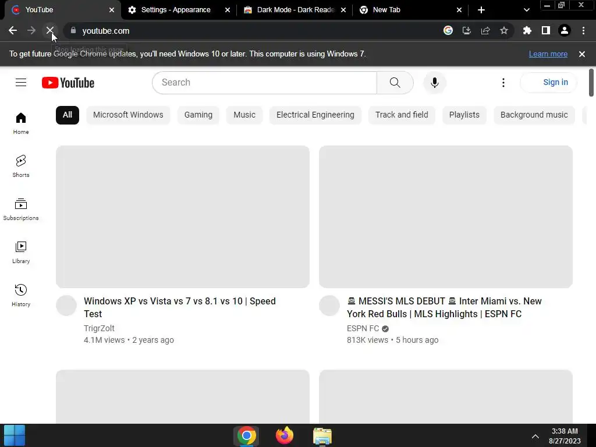Select the Playlists filter chip

464,115
